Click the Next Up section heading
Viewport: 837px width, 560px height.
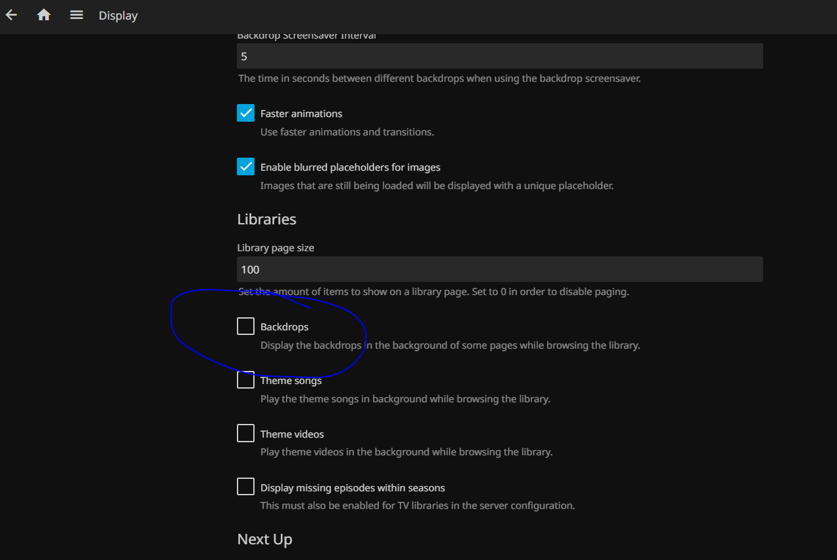(x=264, y=539)
